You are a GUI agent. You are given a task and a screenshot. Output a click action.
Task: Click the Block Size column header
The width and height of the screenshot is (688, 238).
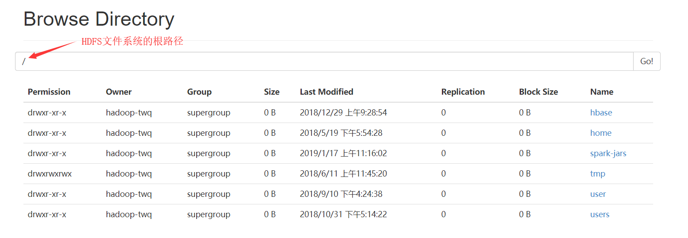pos(538,92)
